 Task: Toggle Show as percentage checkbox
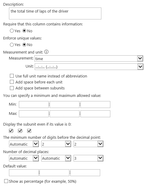[6, 181]
